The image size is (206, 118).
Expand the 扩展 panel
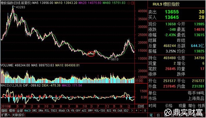click(x=6, y=115)
